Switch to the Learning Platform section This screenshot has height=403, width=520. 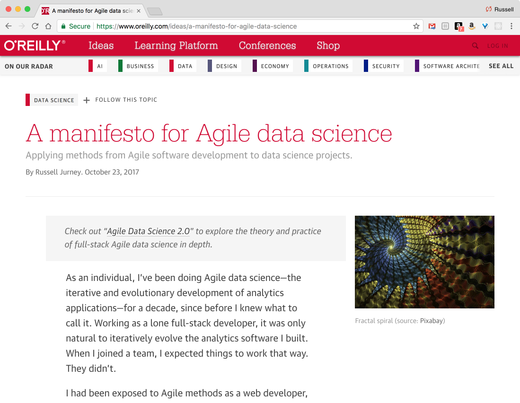(176, 45)
